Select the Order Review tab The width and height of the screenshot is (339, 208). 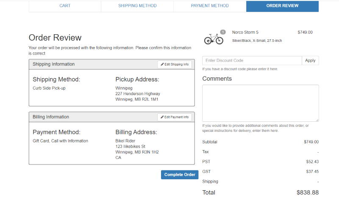tap(282, 6)
